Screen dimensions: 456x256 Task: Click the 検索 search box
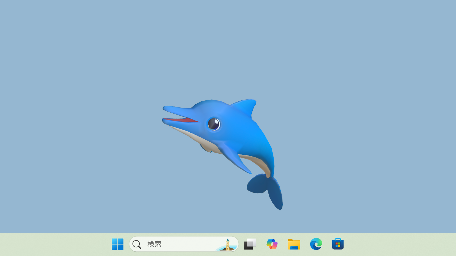pyautogui.click(x=184, y=244)
